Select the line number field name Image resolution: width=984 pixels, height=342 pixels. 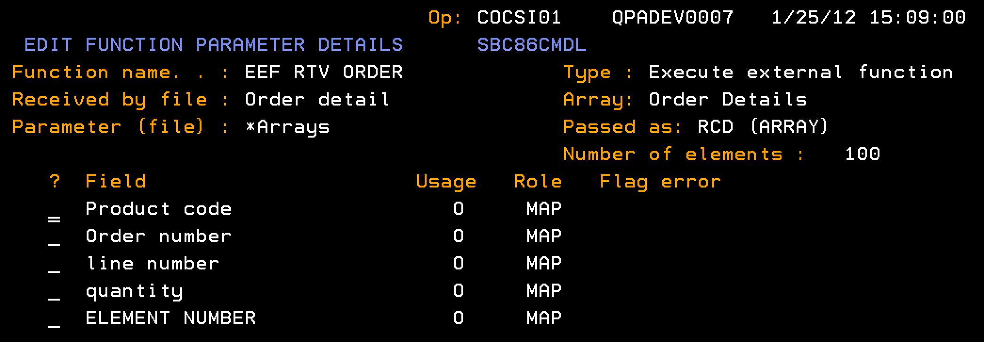click(x=153, y=263)
